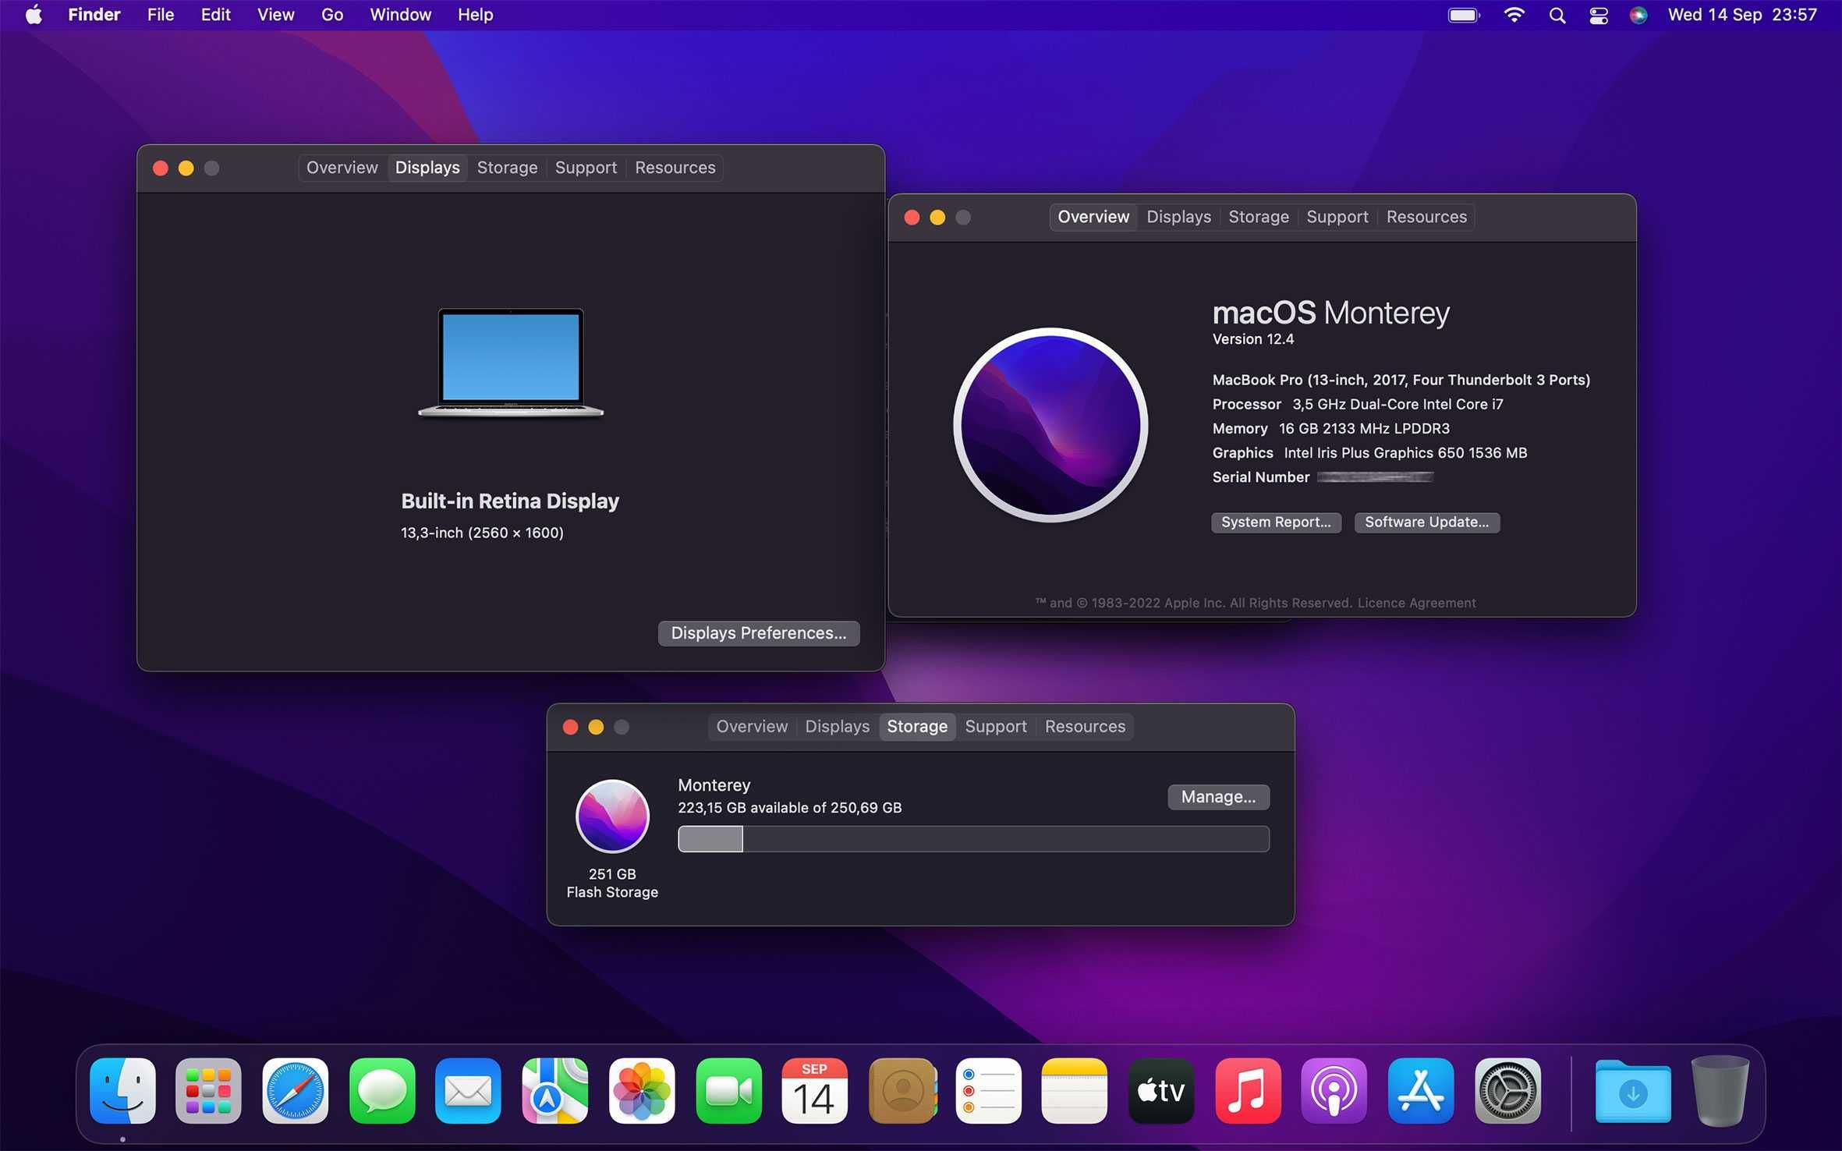Image resolution: width=1842 pixels, height=1151 pixels.
Task: Open the Edit menu
Action: coord(215,15)
